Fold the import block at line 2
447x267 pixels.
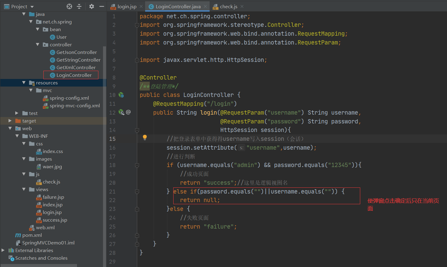click(x=137, y=25)
